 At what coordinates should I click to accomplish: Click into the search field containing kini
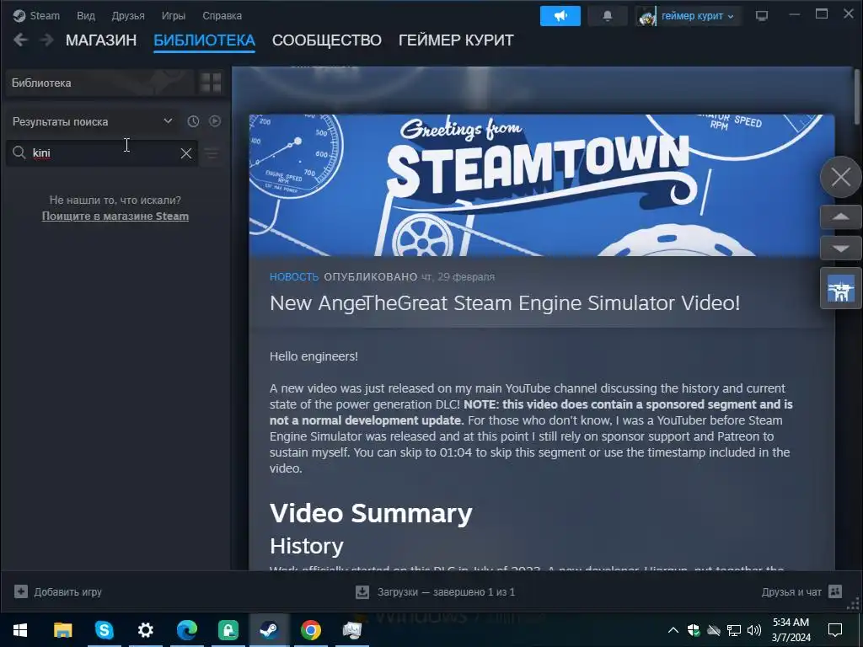102,152
